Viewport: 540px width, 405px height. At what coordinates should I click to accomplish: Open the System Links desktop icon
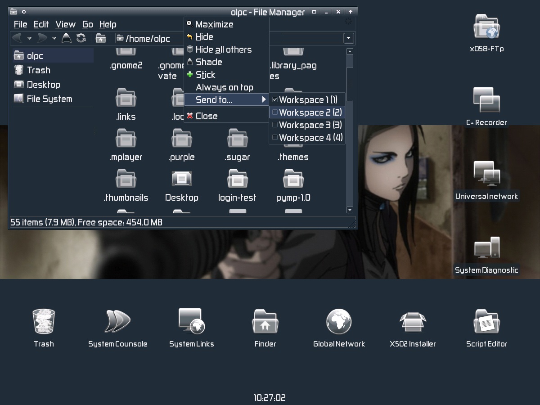tap(191, 321)
